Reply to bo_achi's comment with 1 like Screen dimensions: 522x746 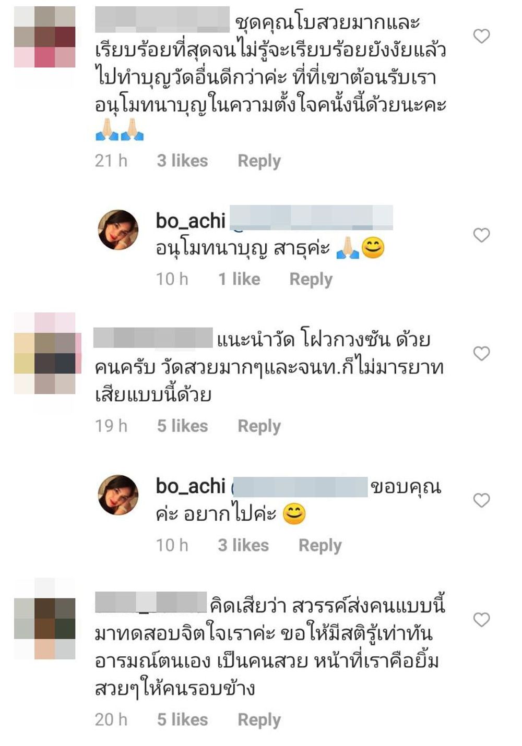pos(311,280)
